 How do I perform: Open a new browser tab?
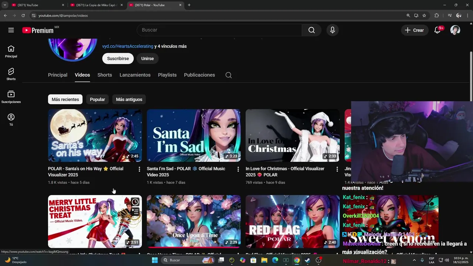[x=189, y=5]
